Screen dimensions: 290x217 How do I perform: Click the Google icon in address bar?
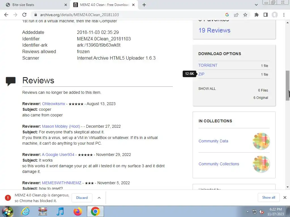coord(227,15)
